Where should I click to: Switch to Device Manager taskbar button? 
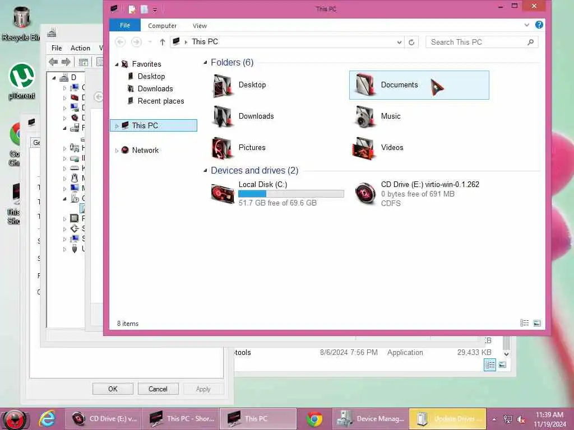[371, 419]
